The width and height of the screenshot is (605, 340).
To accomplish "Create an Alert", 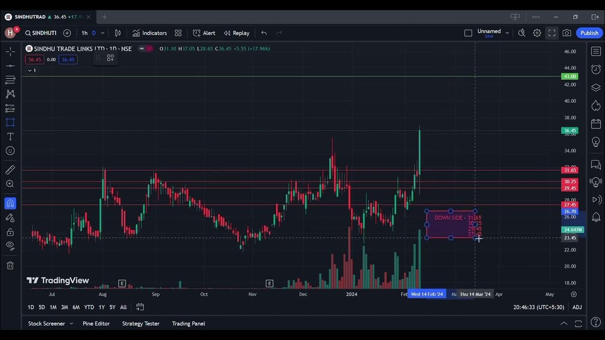I will tap(204, 33).
